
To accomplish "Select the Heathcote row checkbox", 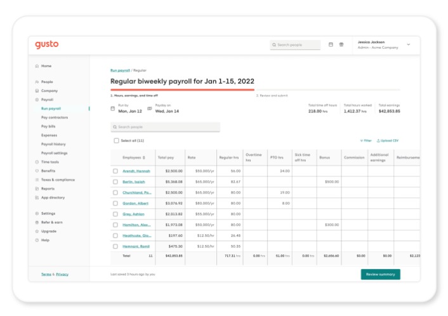I will pos(115,235).
